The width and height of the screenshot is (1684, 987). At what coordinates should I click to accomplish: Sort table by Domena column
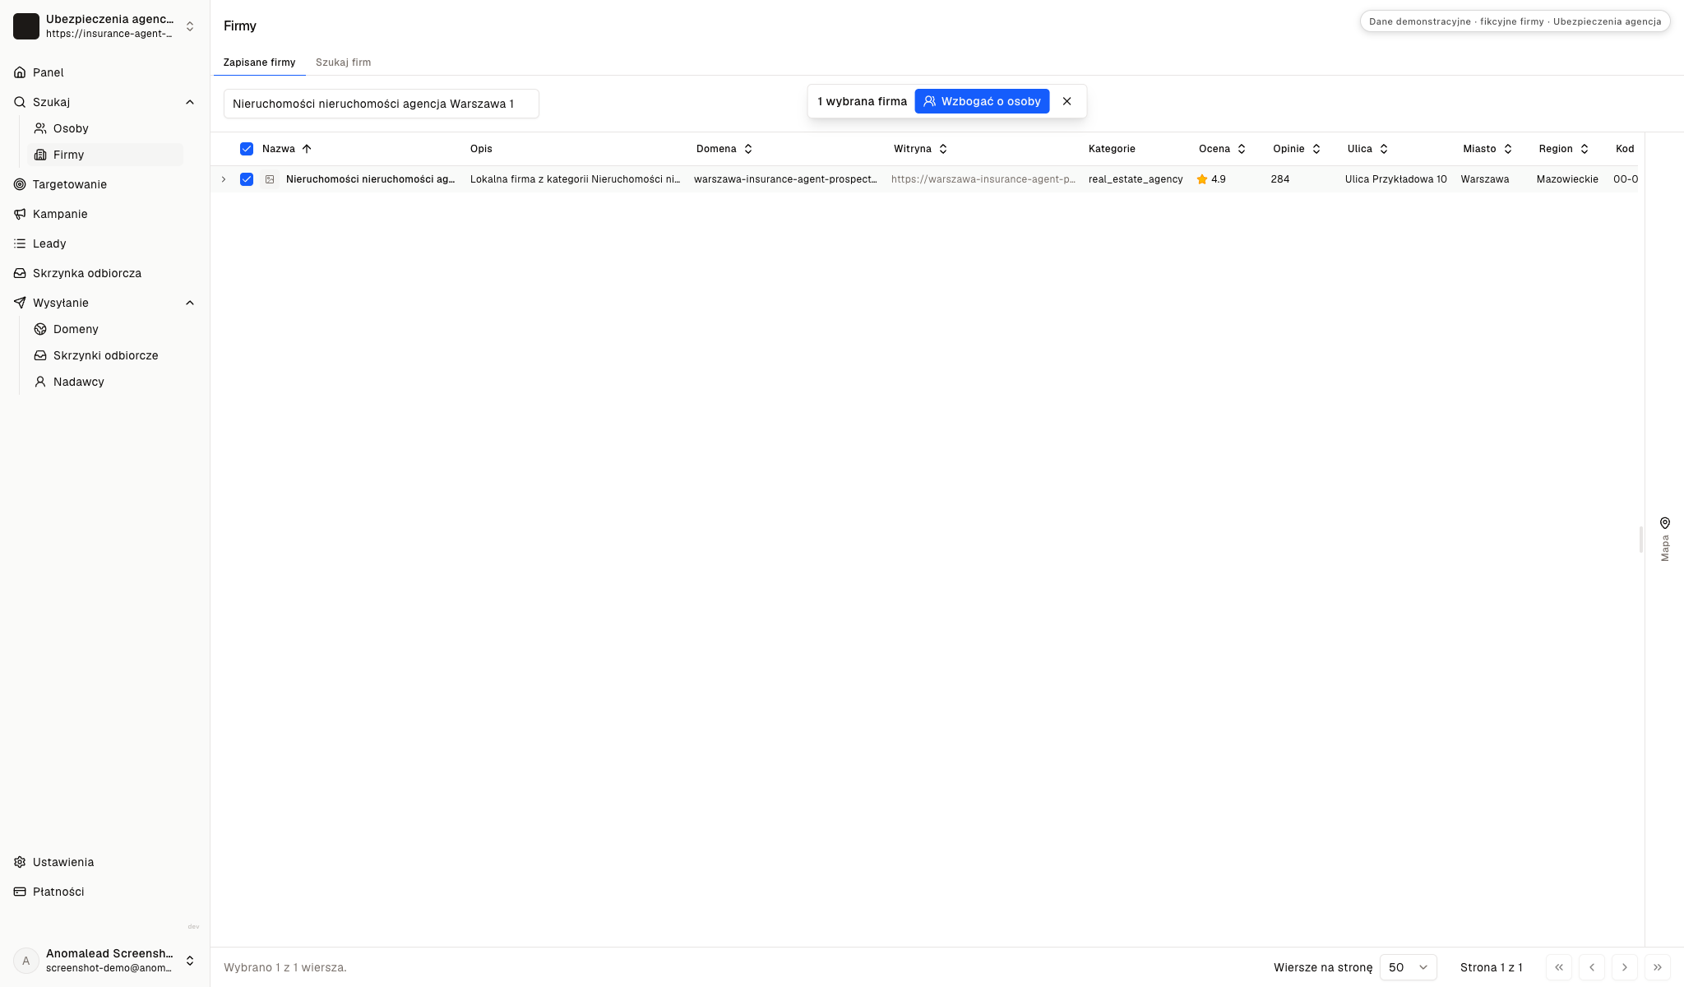pos(724,149)
